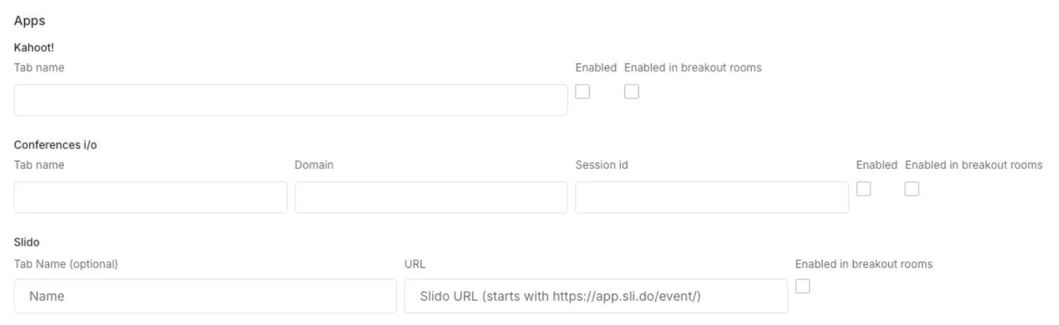Click the Conferences i/o Tab name input
The image size is (1059, 325).
(x=151, y=197)
